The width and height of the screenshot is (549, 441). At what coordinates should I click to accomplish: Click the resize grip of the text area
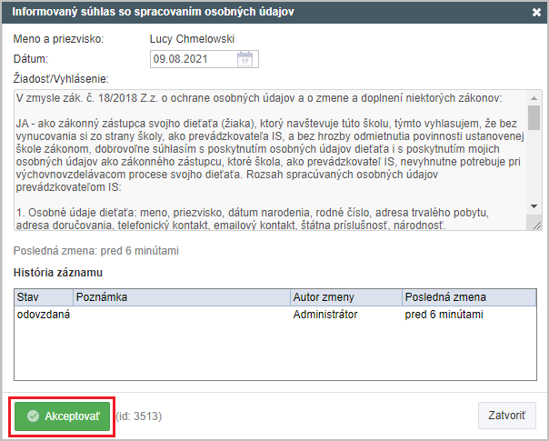pos(537,226)
